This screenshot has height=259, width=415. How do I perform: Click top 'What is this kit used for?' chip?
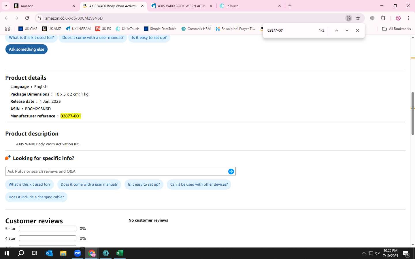pos(31,38)
